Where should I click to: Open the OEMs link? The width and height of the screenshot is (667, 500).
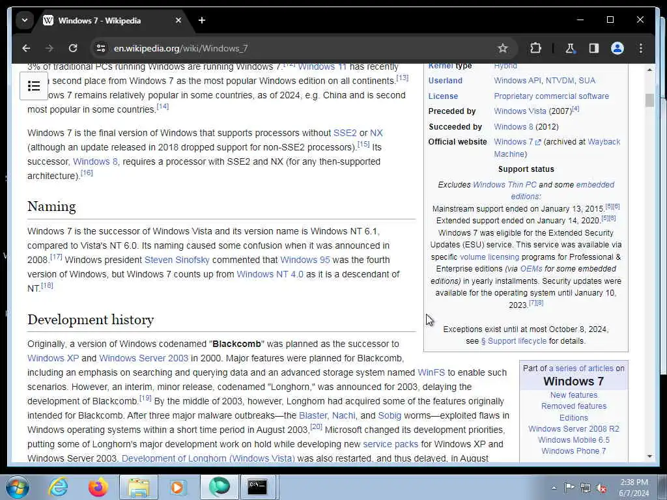click(x=531, y=269)
